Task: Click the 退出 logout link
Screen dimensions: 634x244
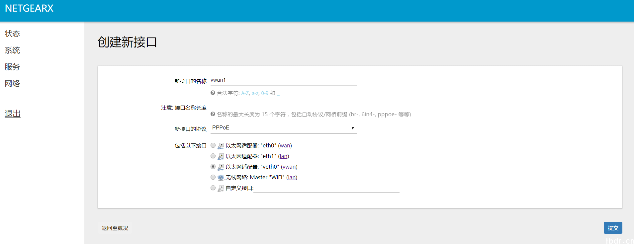Action: tap(13, 114)
